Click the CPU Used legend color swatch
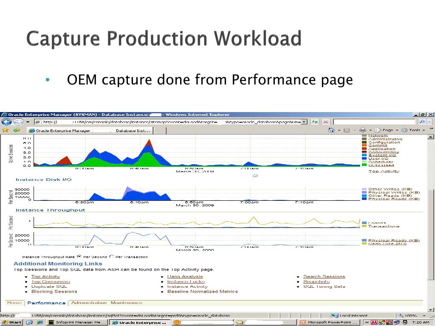This screenshot has width=435, height=326. click(x=364, y=165)
